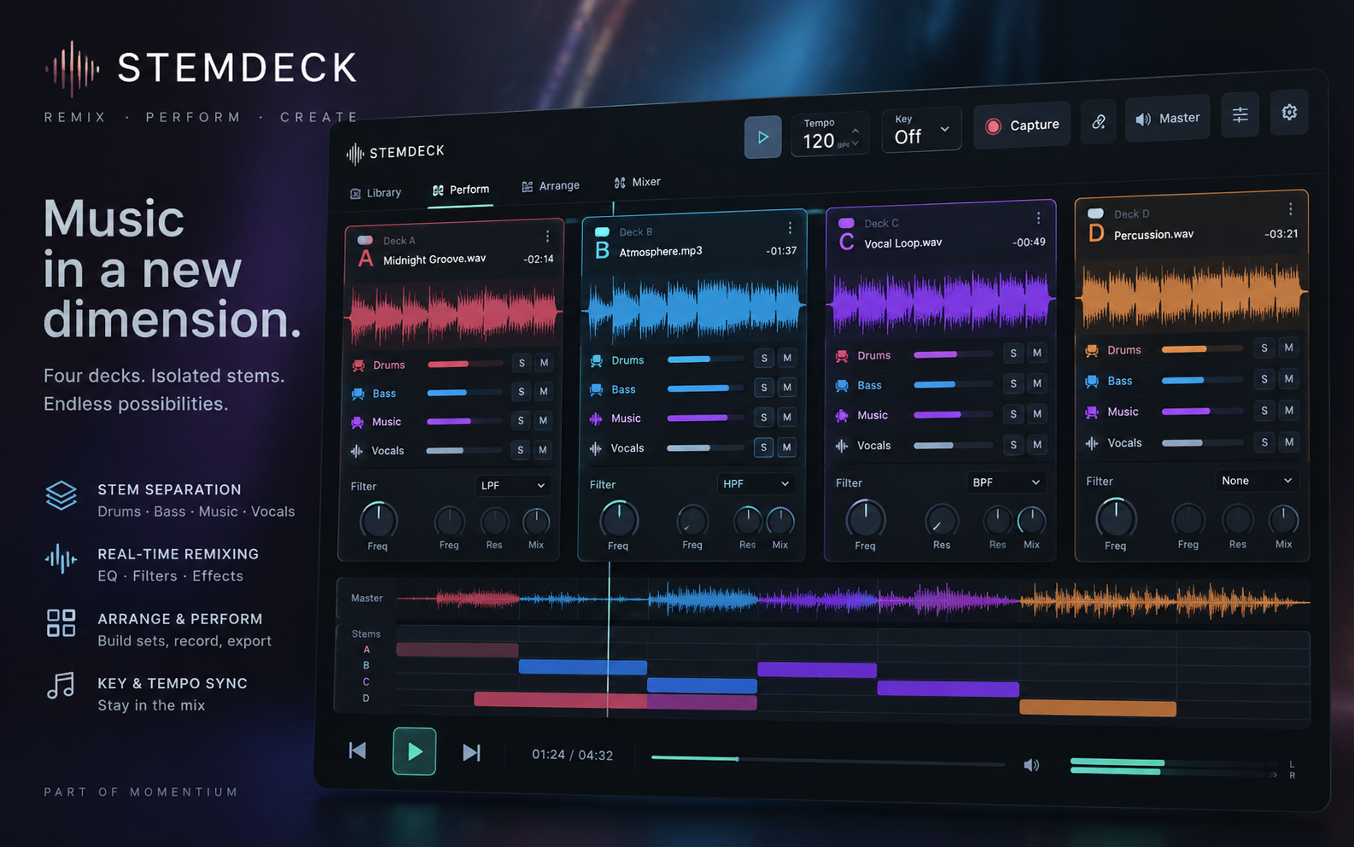Click the Master overview waveform strip
The height and width of the screenshot is (847, 1354).
coord(853,599)
